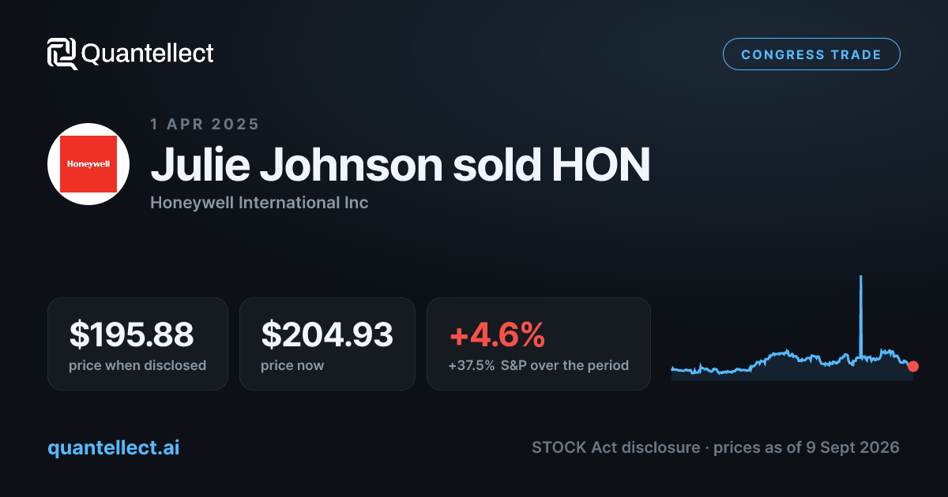Click the +37.5% S&P over the period text
This screenshot has height=497, width=948.
tap(539, 365)
